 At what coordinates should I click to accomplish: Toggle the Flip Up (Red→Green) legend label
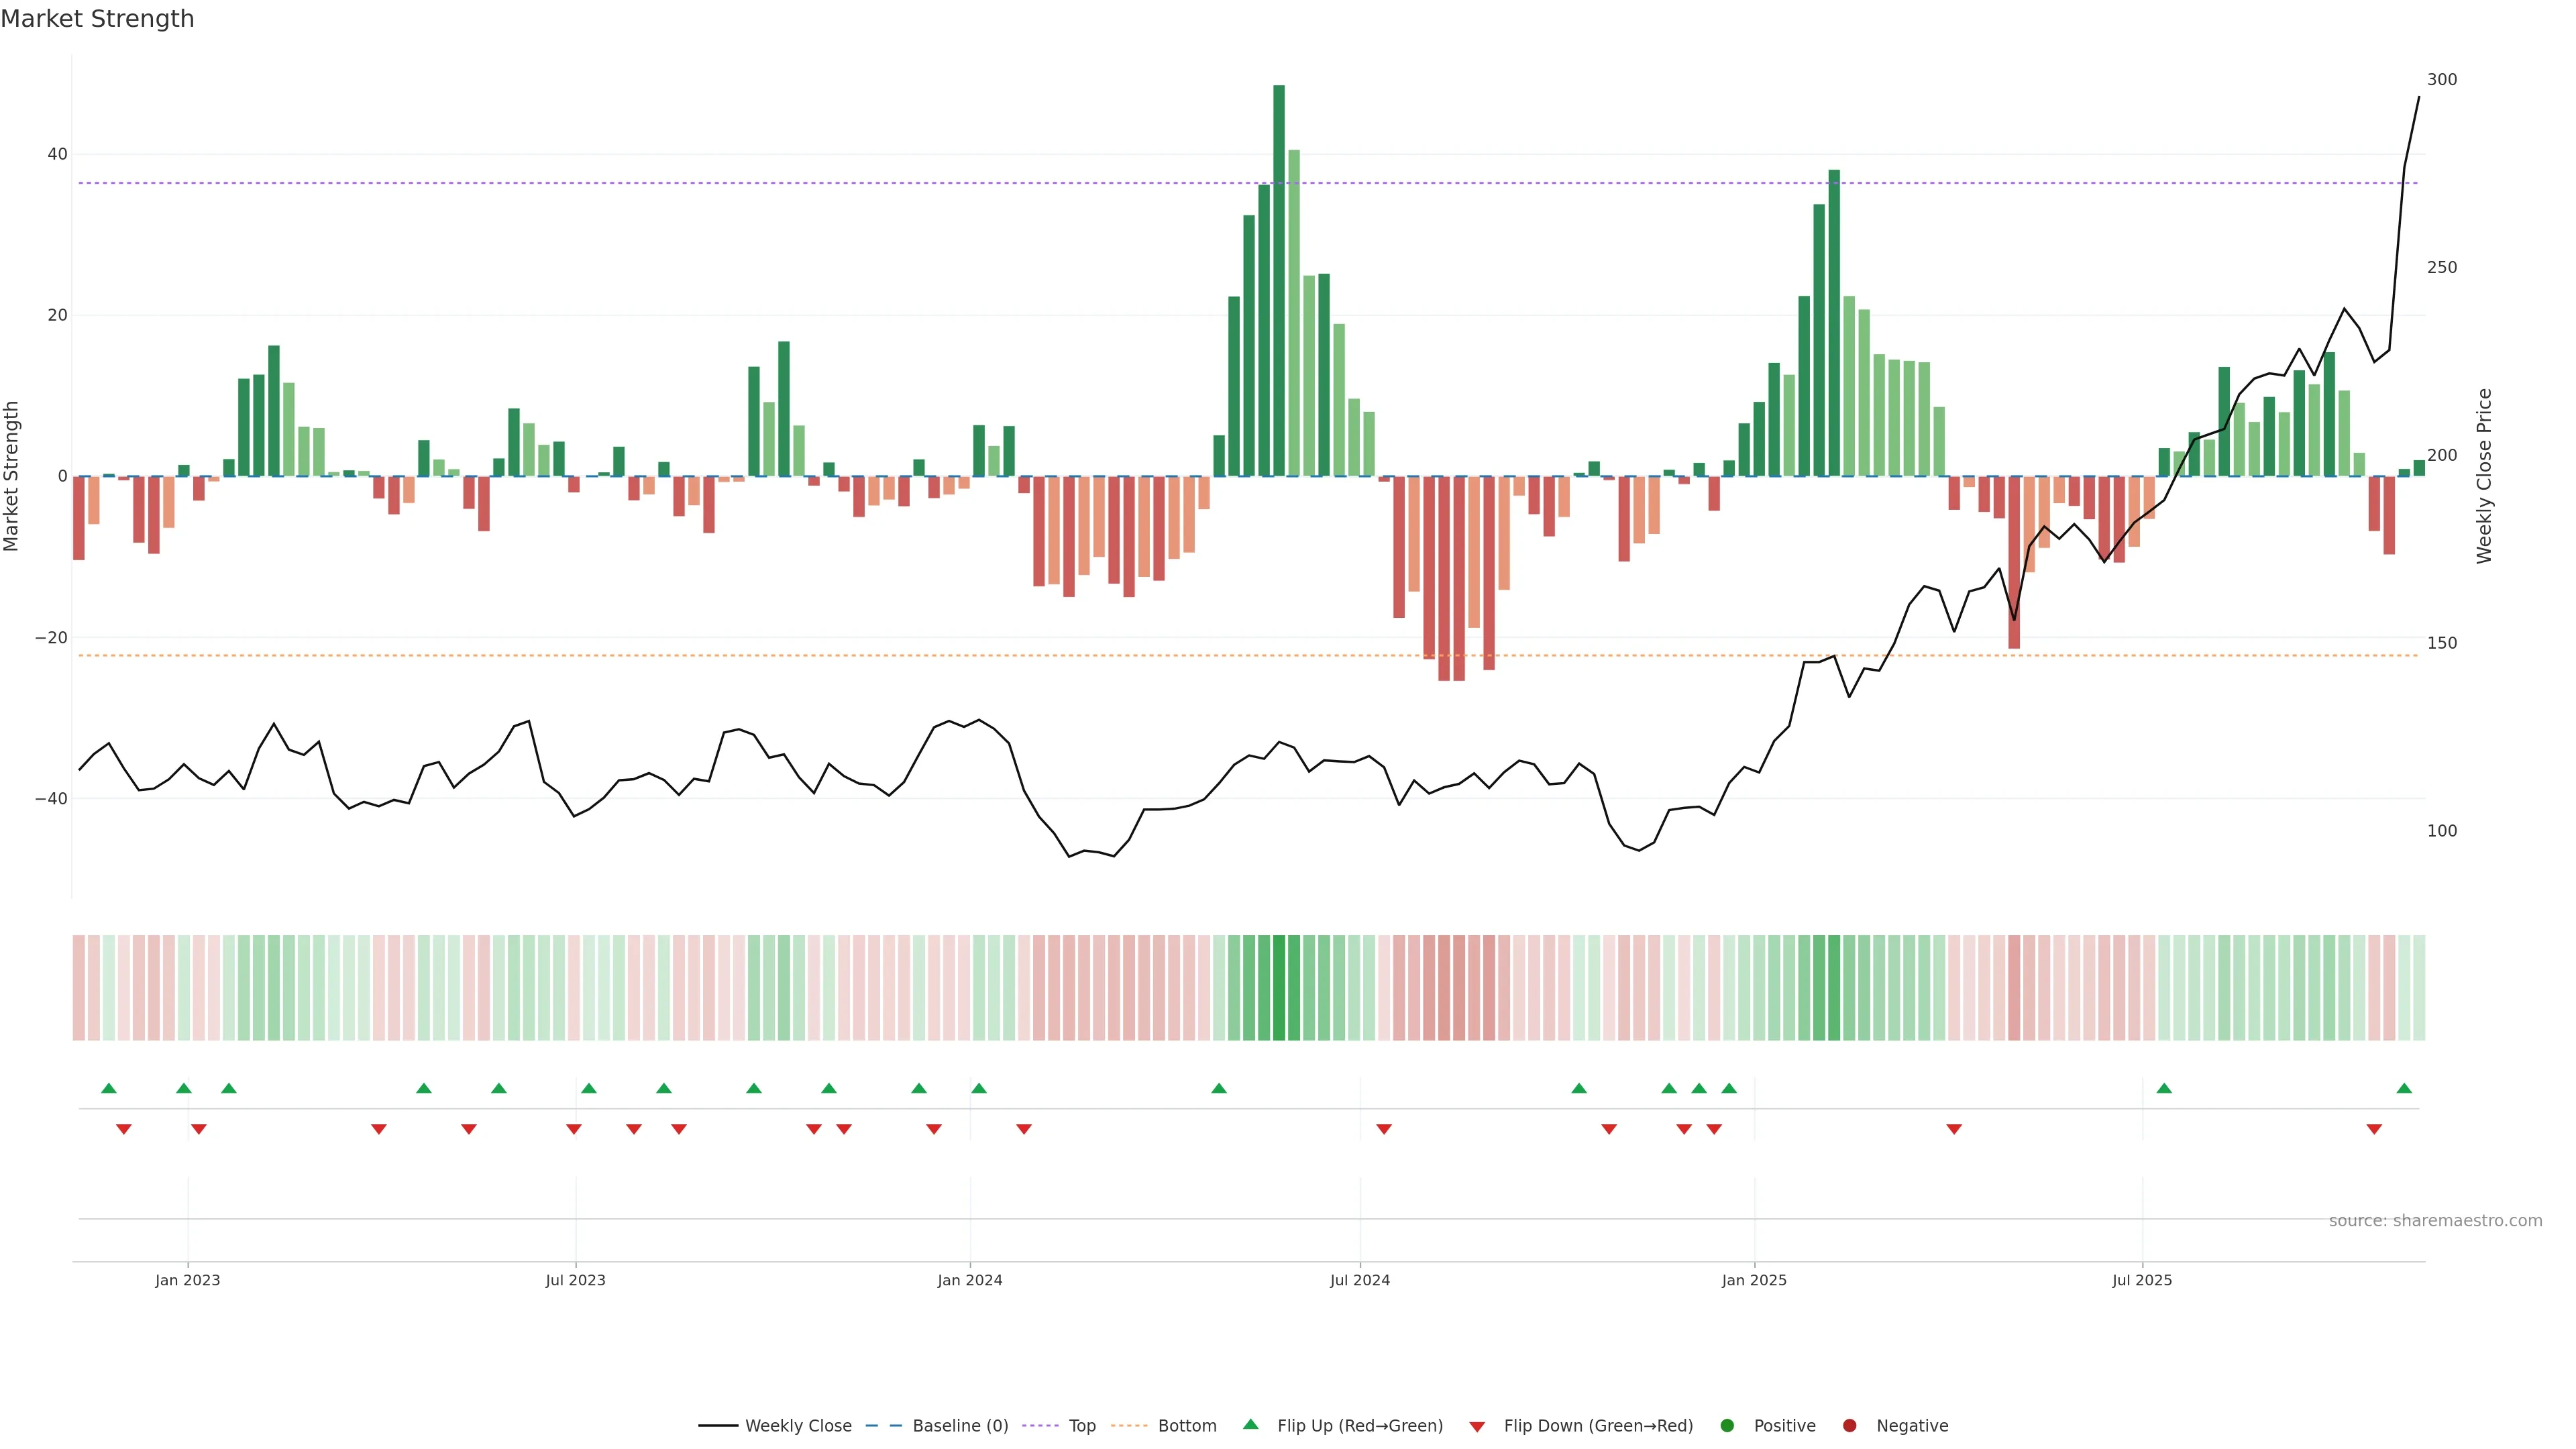tap(1360, 1426)
